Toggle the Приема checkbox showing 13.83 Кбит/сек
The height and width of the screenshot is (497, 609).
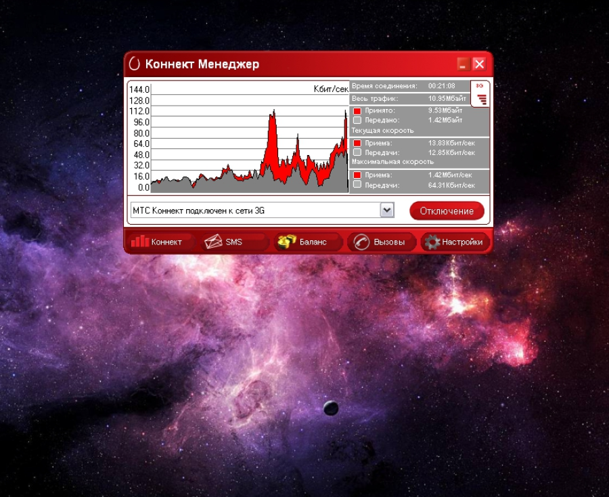point(357,143)
